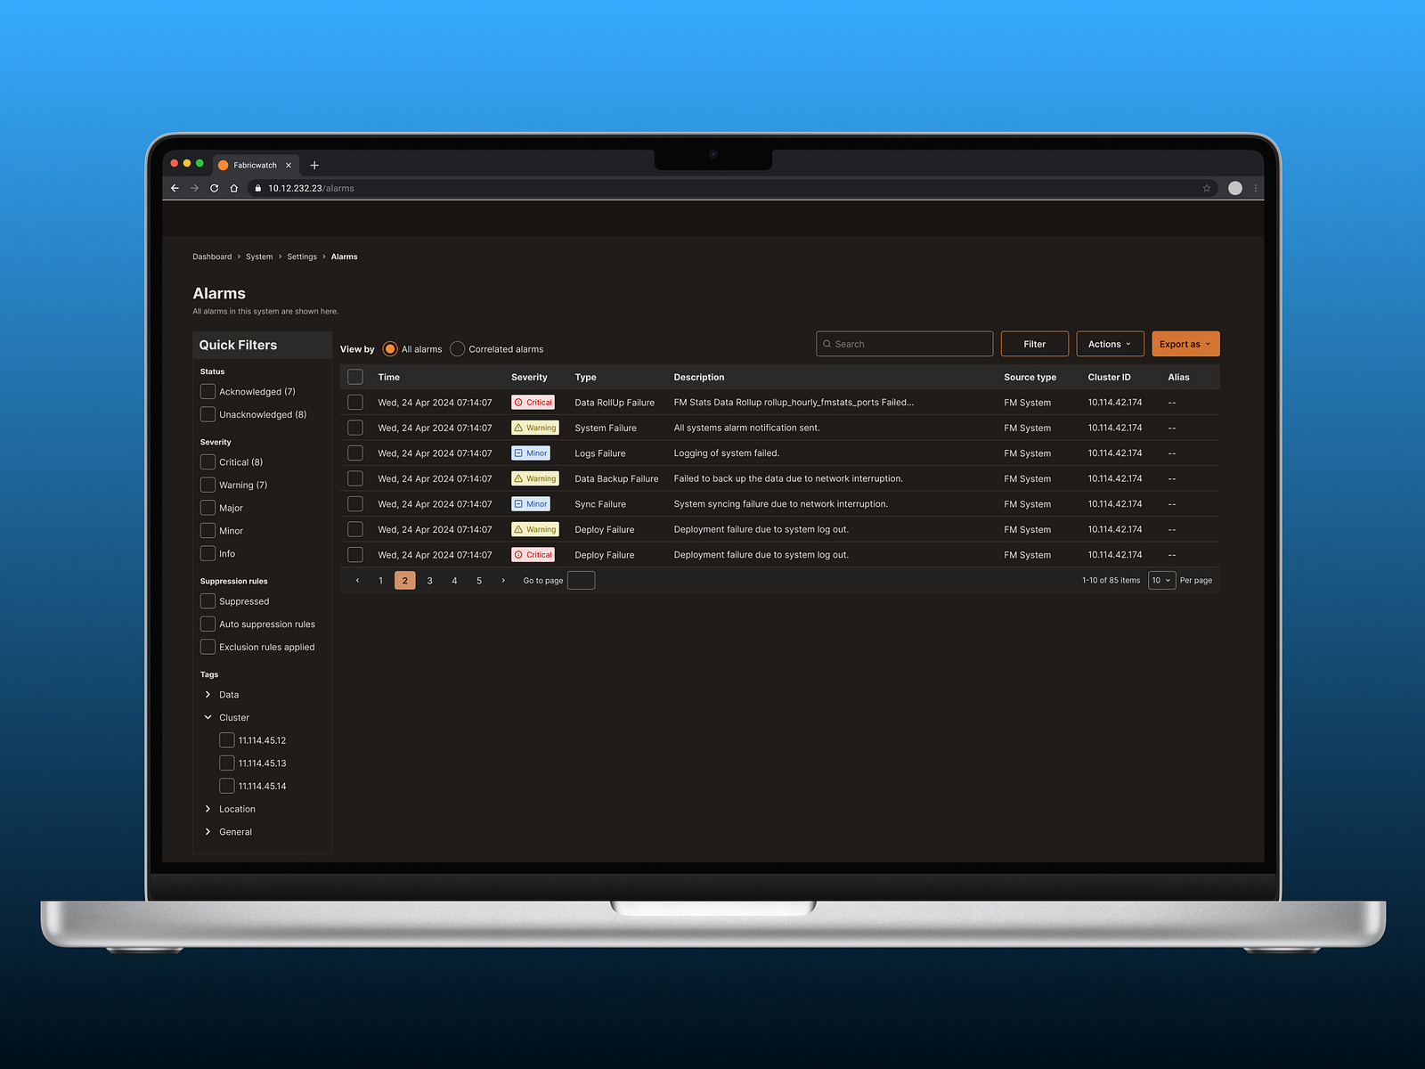Click the magnifier icon inside the Search box

pos(827,344)
